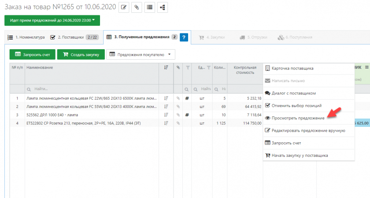Choose 'Карточка поставщика' from the context menu

(292, 68)
